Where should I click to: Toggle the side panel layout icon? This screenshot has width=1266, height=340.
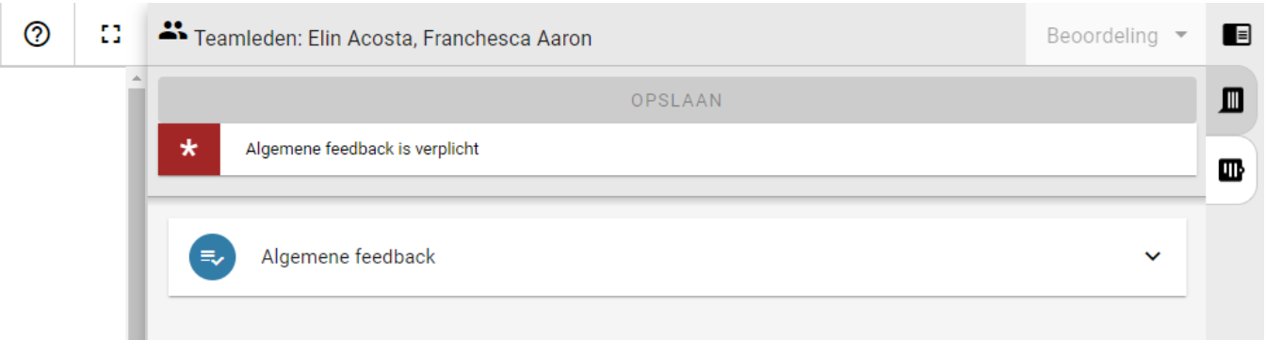coord(1236,36)
